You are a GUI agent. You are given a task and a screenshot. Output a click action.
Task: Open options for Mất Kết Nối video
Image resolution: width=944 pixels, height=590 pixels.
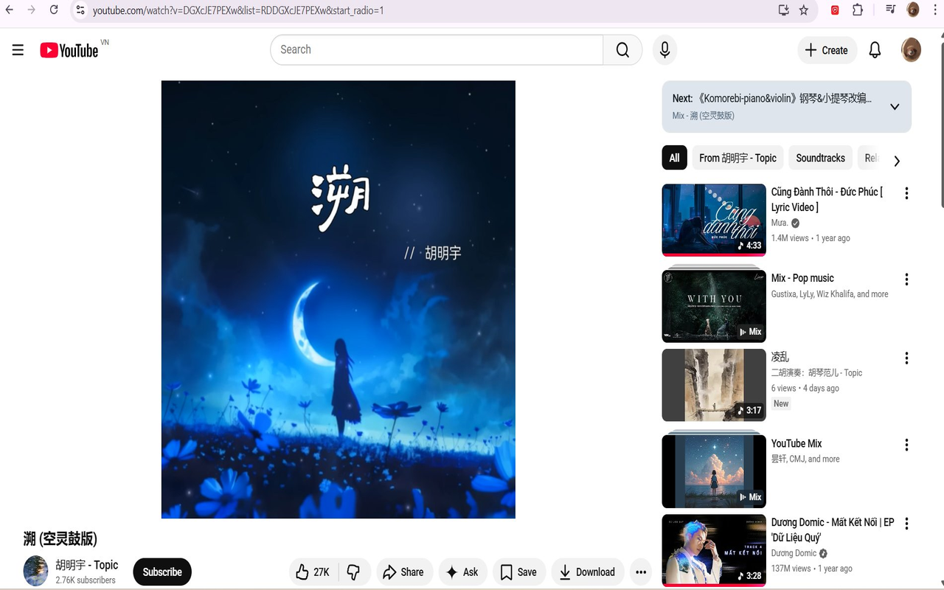906,524
